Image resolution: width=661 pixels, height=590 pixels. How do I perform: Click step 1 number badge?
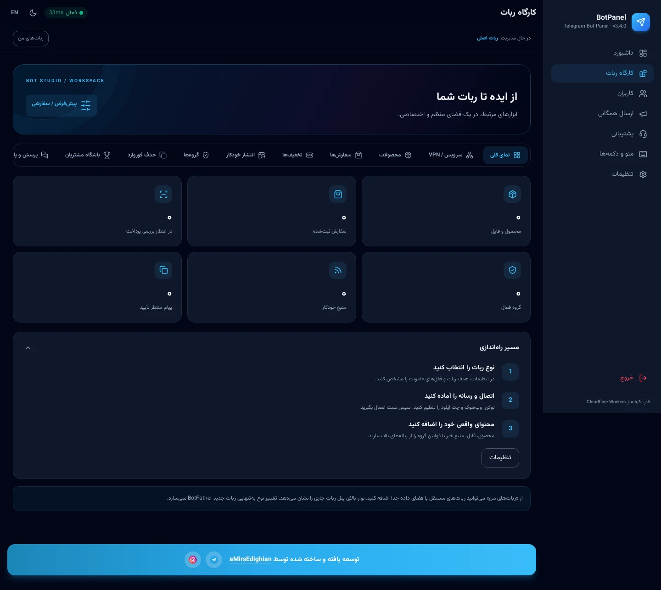click(510, 372)
